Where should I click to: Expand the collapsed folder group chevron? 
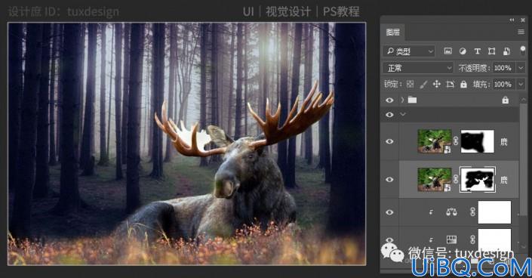[402, 100]
